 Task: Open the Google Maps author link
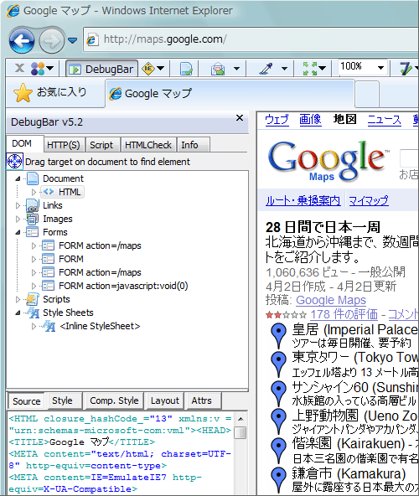tap(331, 300)
